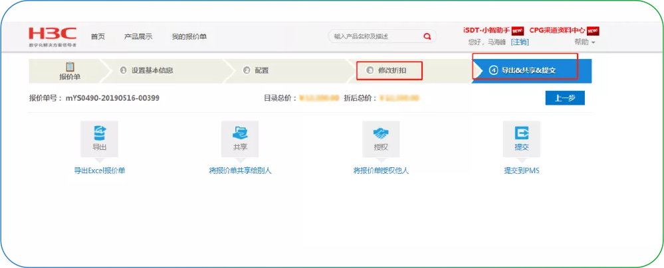Open iSDT-小智助手 link
664x268 pixels.
click(487, 31)
